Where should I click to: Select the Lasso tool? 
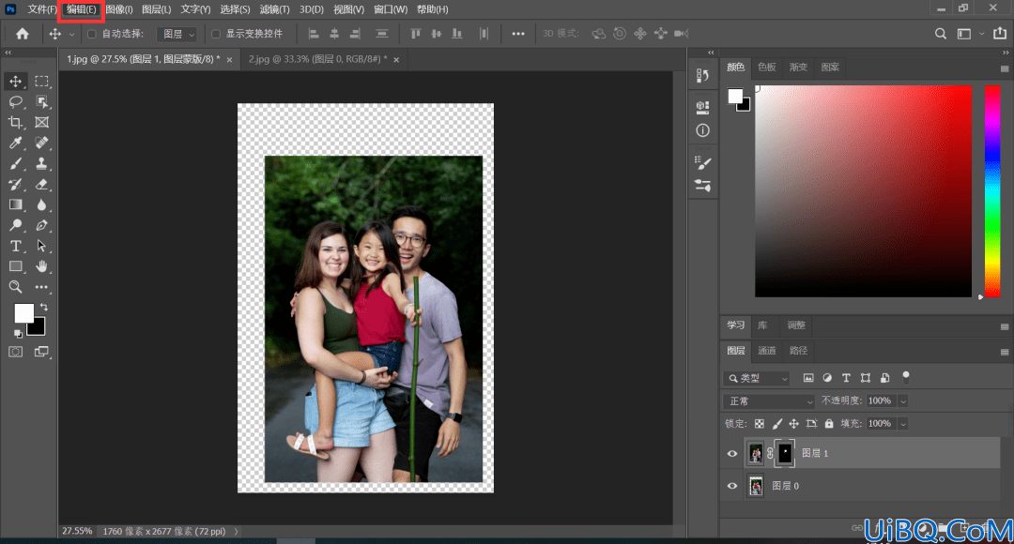coord(16,102)
